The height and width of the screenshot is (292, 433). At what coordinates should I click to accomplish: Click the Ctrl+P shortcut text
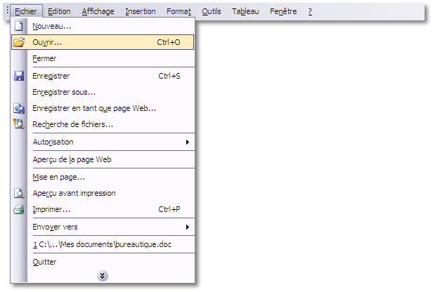[x=169, y=210]
